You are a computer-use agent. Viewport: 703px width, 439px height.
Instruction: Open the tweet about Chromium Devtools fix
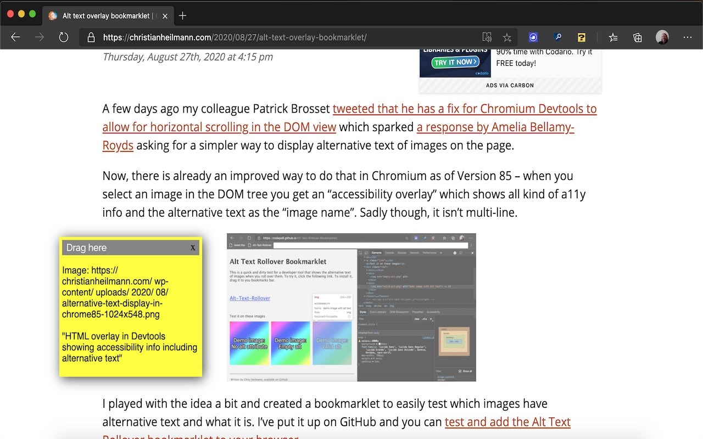[x=349, y=118]
